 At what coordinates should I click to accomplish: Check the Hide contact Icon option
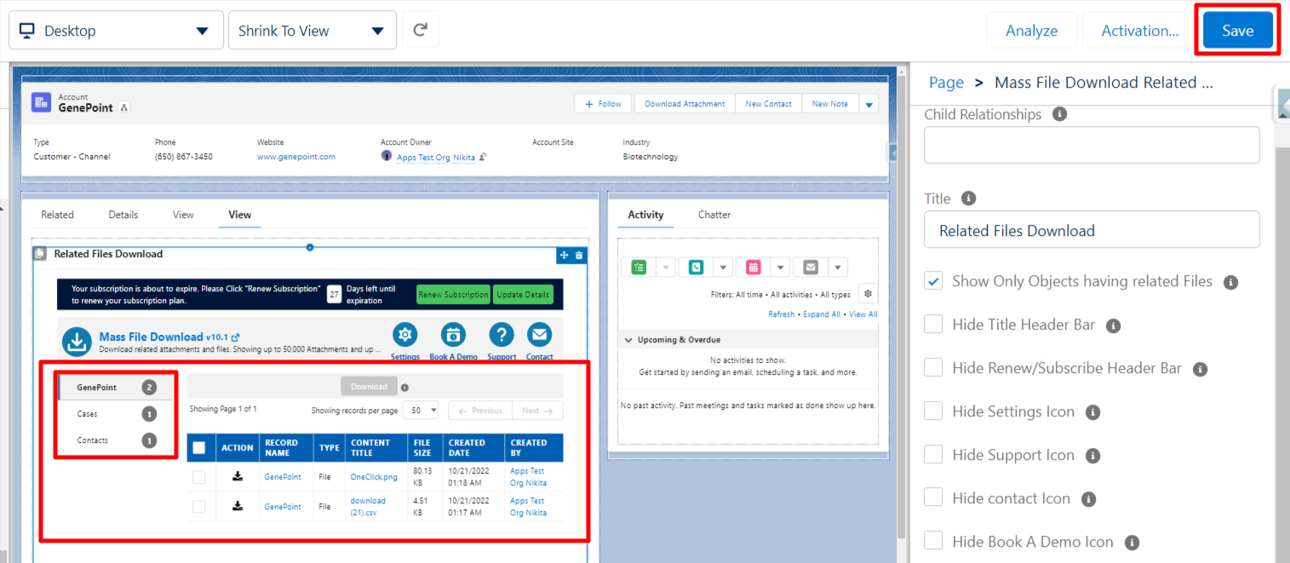tap(934, 498)
